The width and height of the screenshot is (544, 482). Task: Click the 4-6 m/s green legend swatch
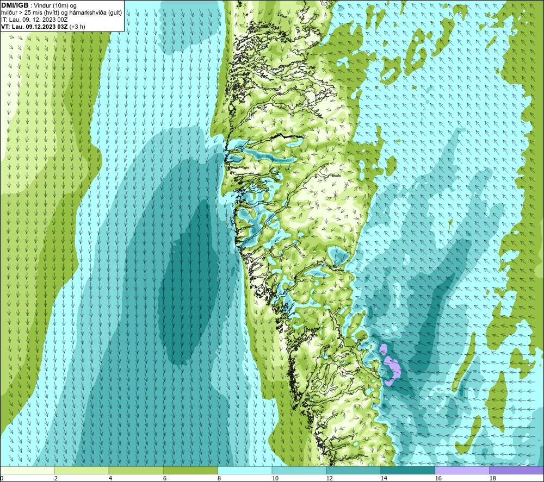[x=136, y=470]
